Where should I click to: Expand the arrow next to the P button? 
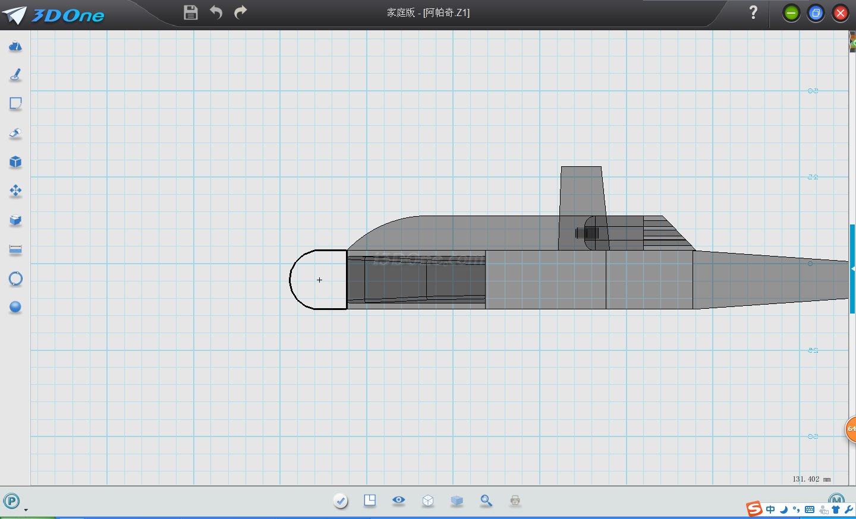click(x=26, y=509)
